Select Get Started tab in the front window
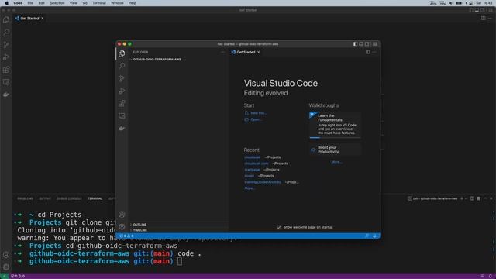 tap(246, 52)
